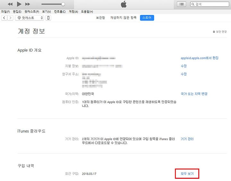231x181 pixels.
Task: Click the Apple ID 개요 section title
Action: coord(30,50)
